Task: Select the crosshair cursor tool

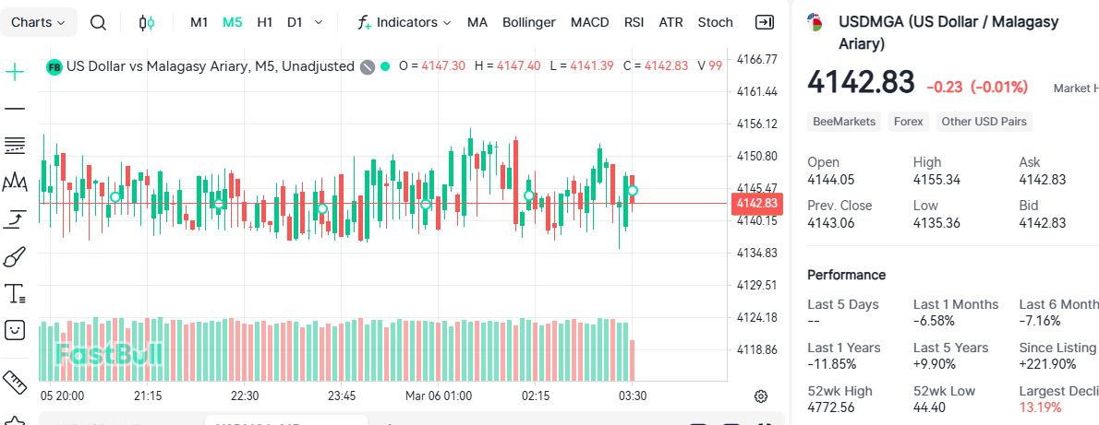Action: [15, 72]
